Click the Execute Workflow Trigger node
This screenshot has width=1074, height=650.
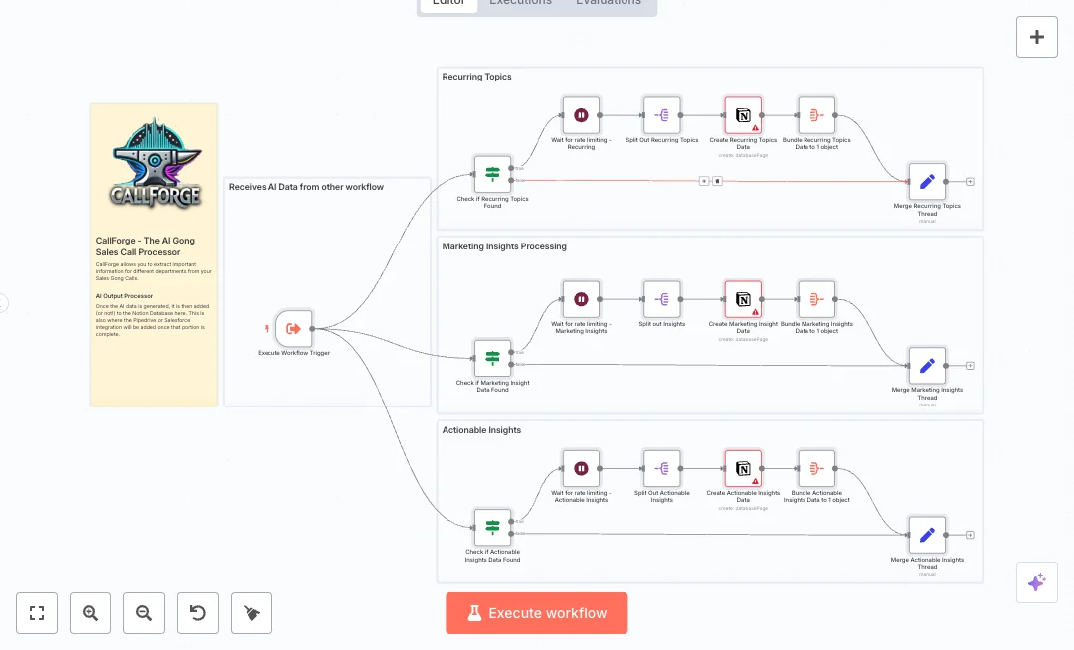coord(293,328)
